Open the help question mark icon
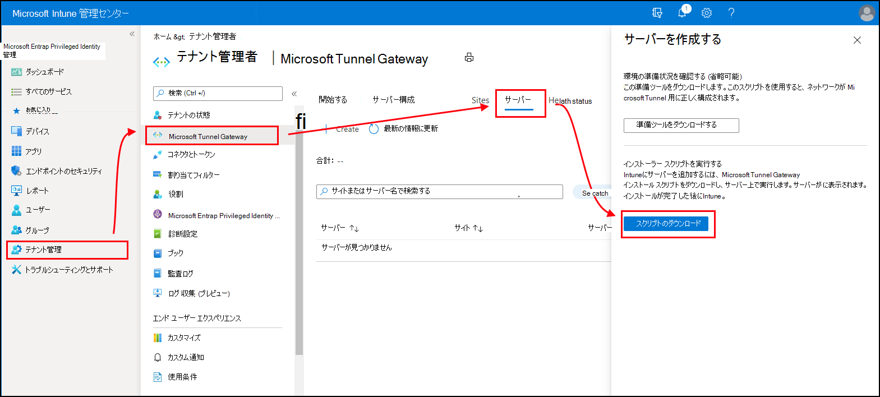880x397 pixels. [731, 13]
